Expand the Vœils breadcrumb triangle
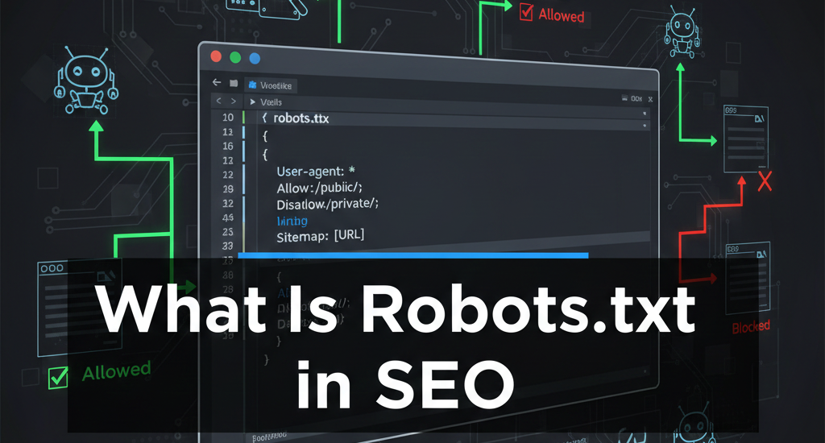 252,102
